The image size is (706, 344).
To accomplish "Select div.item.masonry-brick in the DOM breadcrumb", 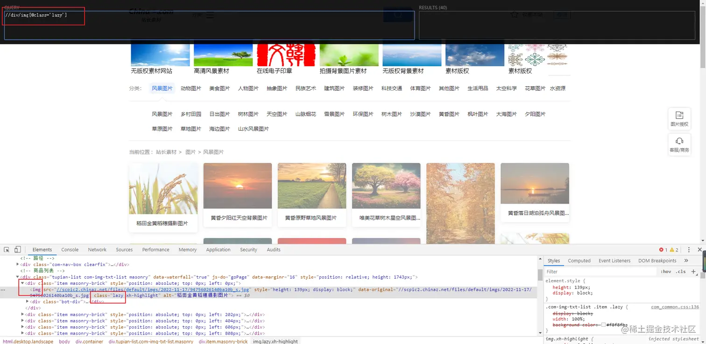I will pyautogui.click(x=223, y=341).
